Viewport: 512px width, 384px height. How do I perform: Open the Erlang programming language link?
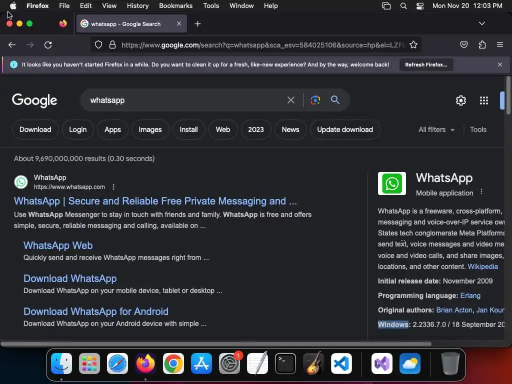click(x=470, y=295)
